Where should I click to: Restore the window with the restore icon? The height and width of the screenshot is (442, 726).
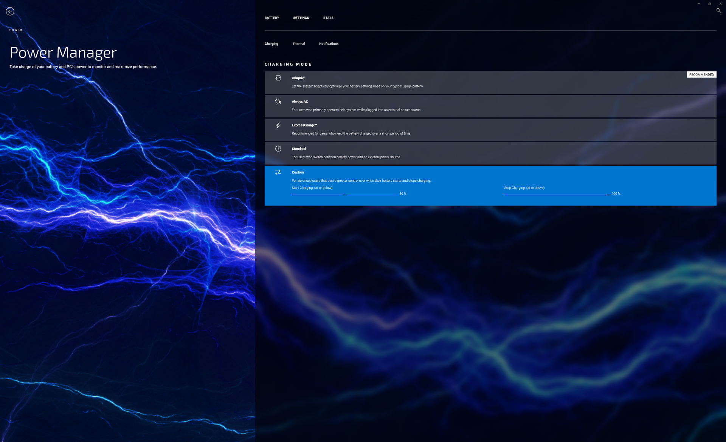pos(709,4)
